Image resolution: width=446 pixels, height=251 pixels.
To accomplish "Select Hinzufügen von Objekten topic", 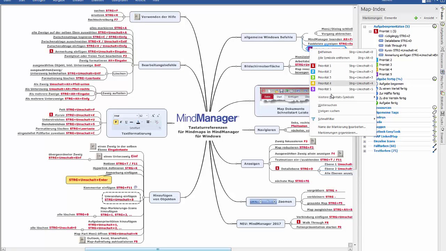I will (x=164, y=197).
